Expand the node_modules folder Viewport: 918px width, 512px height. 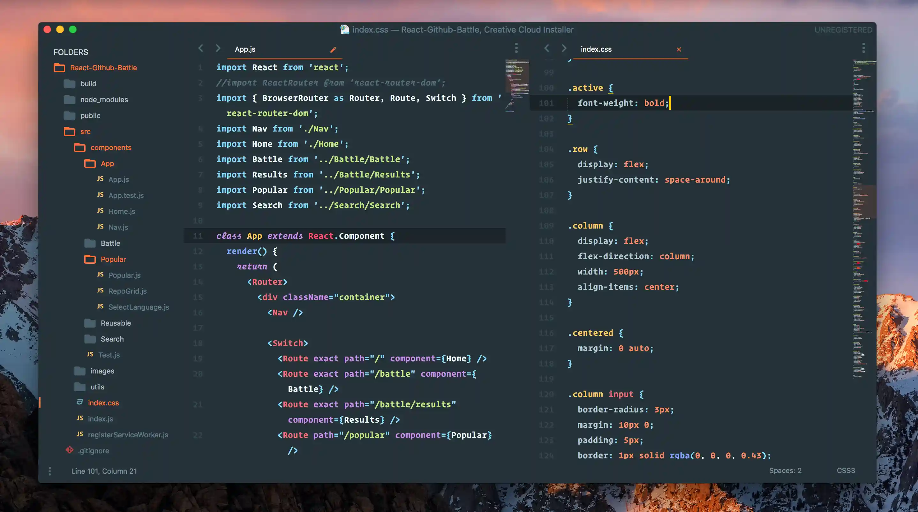click(x=104, y=100)
